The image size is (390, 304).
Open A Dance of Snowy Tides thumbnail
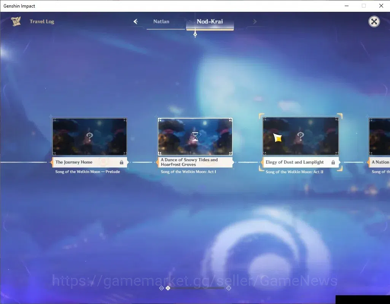click(x=195, y=136)
